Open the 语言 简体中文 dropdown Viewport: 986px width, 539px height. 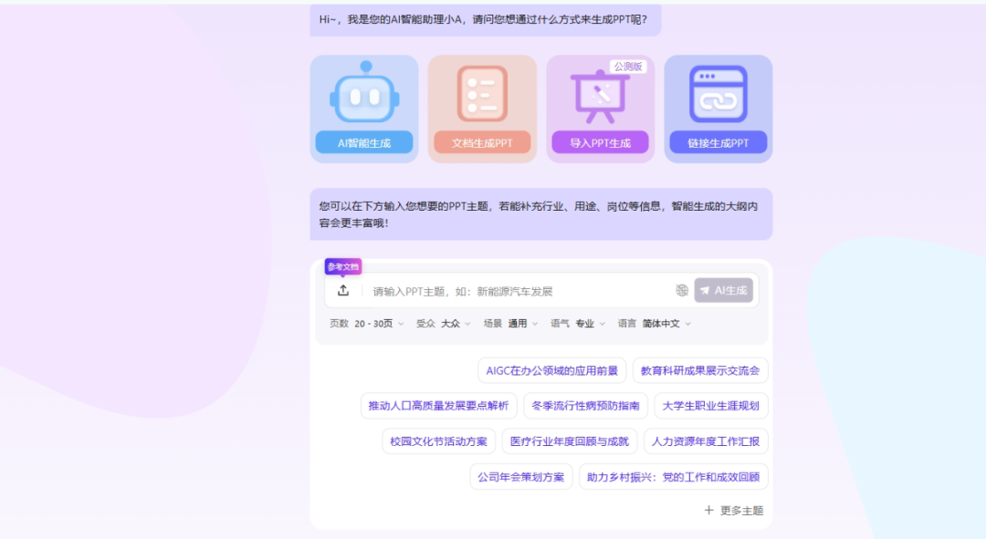click(x=655, y=324)
